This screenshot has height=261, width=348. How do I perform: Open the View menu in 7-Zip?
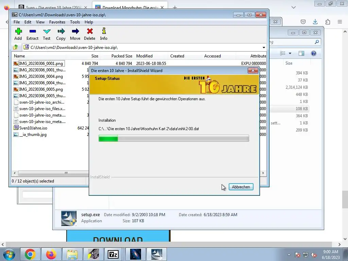[x=40, y=22]
